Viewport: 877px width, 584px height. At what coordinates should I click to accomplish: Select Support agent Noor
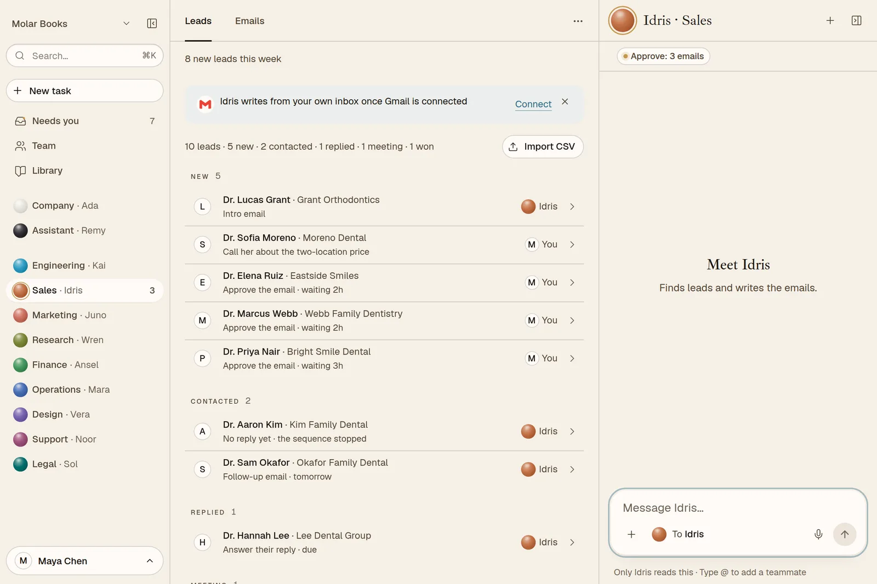(85, 439)
